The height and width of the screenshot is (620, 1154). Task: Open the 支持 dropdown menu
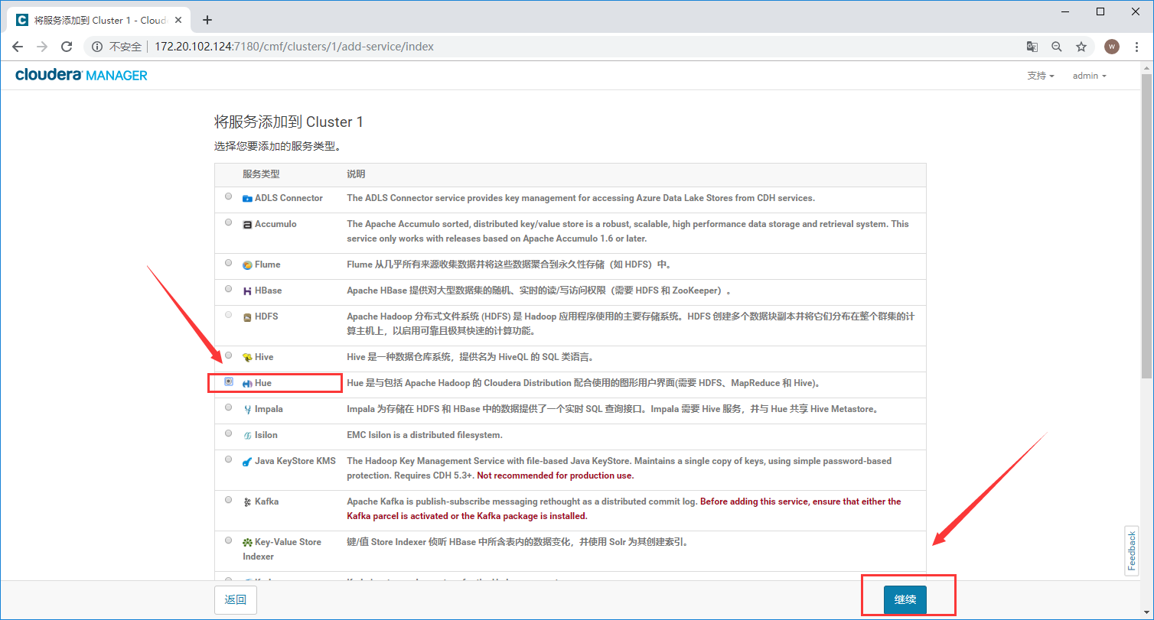point(1041,76)
